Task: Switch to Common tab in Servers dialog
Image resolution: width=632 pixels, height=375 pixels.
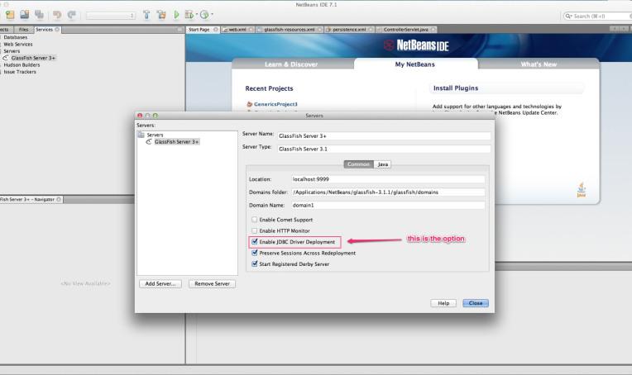Action: (x=358, y=164)
